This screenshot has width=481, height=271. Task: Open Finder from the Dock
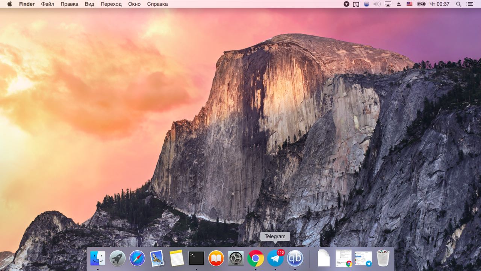click(x=98, y=258)
